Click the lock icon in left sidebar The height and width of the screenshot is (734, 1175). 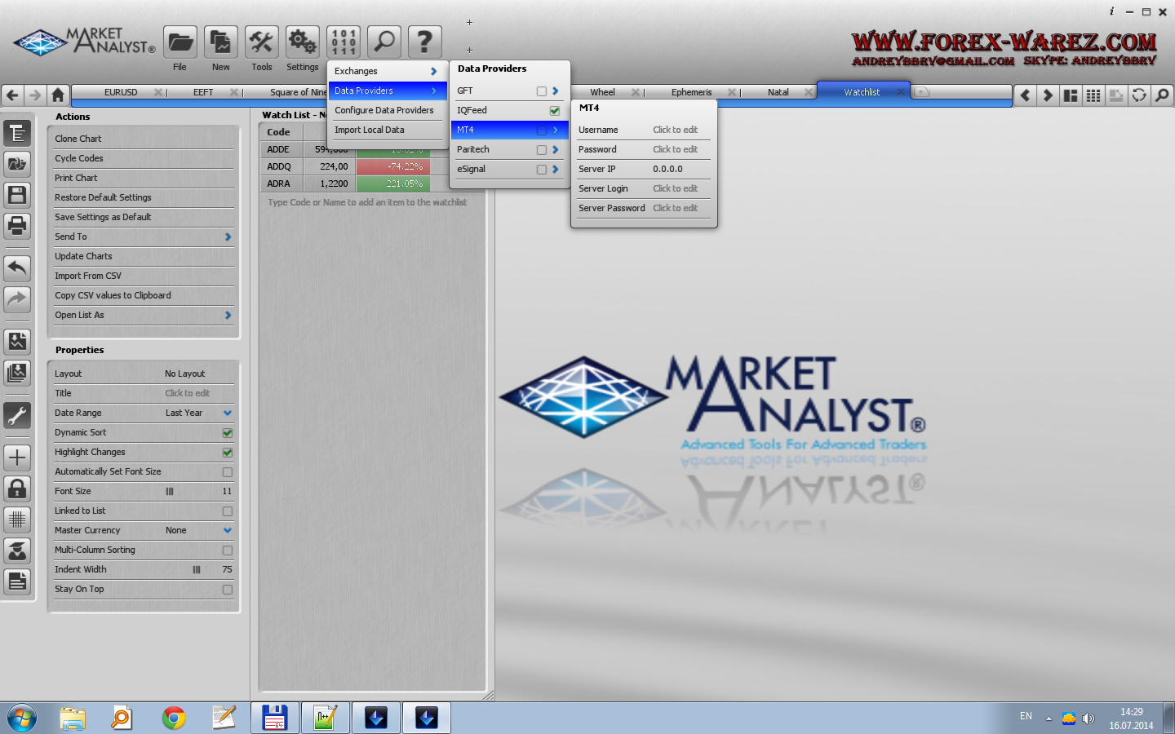(x=17, y=489)
